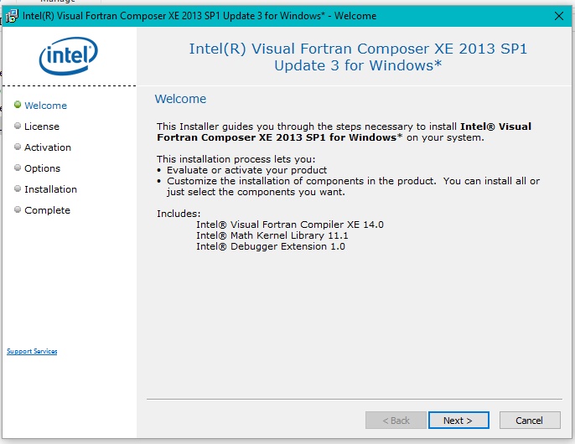The width and height of the screenshot is (575, 444).
Task: Open the Support Services link
Action: pos(32,351)
